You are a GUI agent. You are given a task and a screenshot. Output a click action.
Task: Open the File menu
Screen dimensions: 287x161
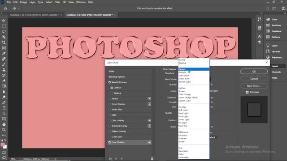click(x=9, y=2)
